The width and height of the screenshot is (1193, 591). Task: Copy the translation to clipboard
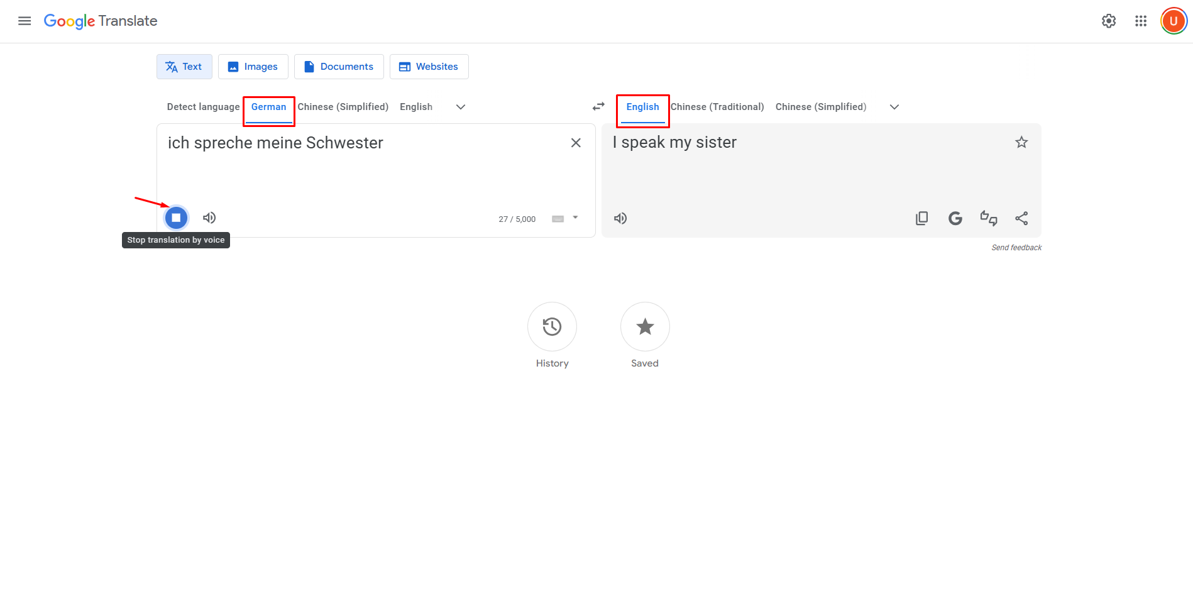(x=921, y=218)
